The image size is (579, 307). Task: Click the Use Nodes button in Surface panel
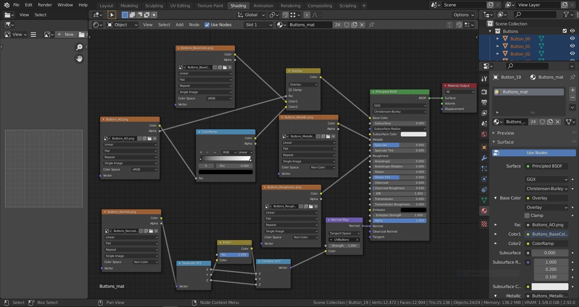[x=534, y=153]
